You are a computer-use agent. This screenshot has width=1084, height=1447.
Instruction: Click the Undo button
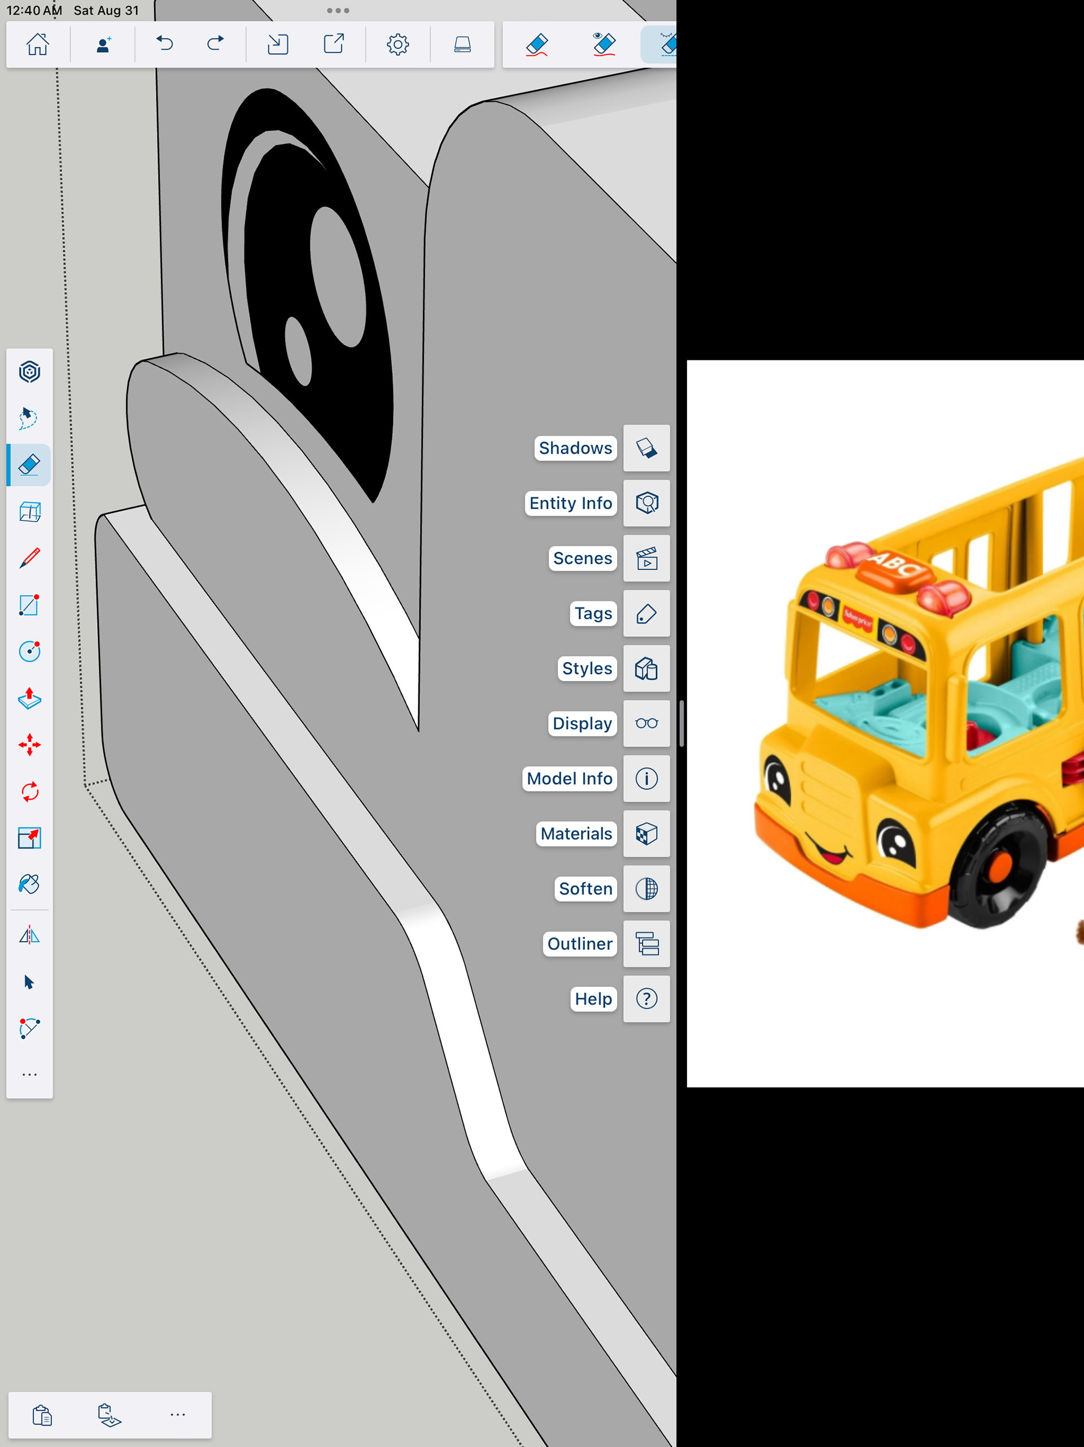[x=165, y=45]
